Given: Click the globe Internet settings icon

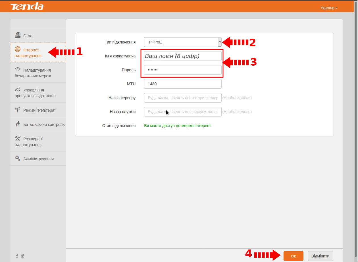Looking at the screenshot, I should [18, 49].
